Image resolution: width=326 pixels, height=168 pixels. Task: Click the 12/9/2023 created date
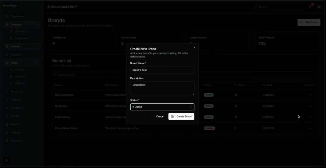click(x=268, y=128)
